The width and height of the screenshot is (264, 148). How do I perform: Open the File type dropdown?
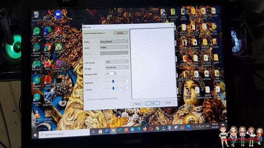tap(117, 67)
